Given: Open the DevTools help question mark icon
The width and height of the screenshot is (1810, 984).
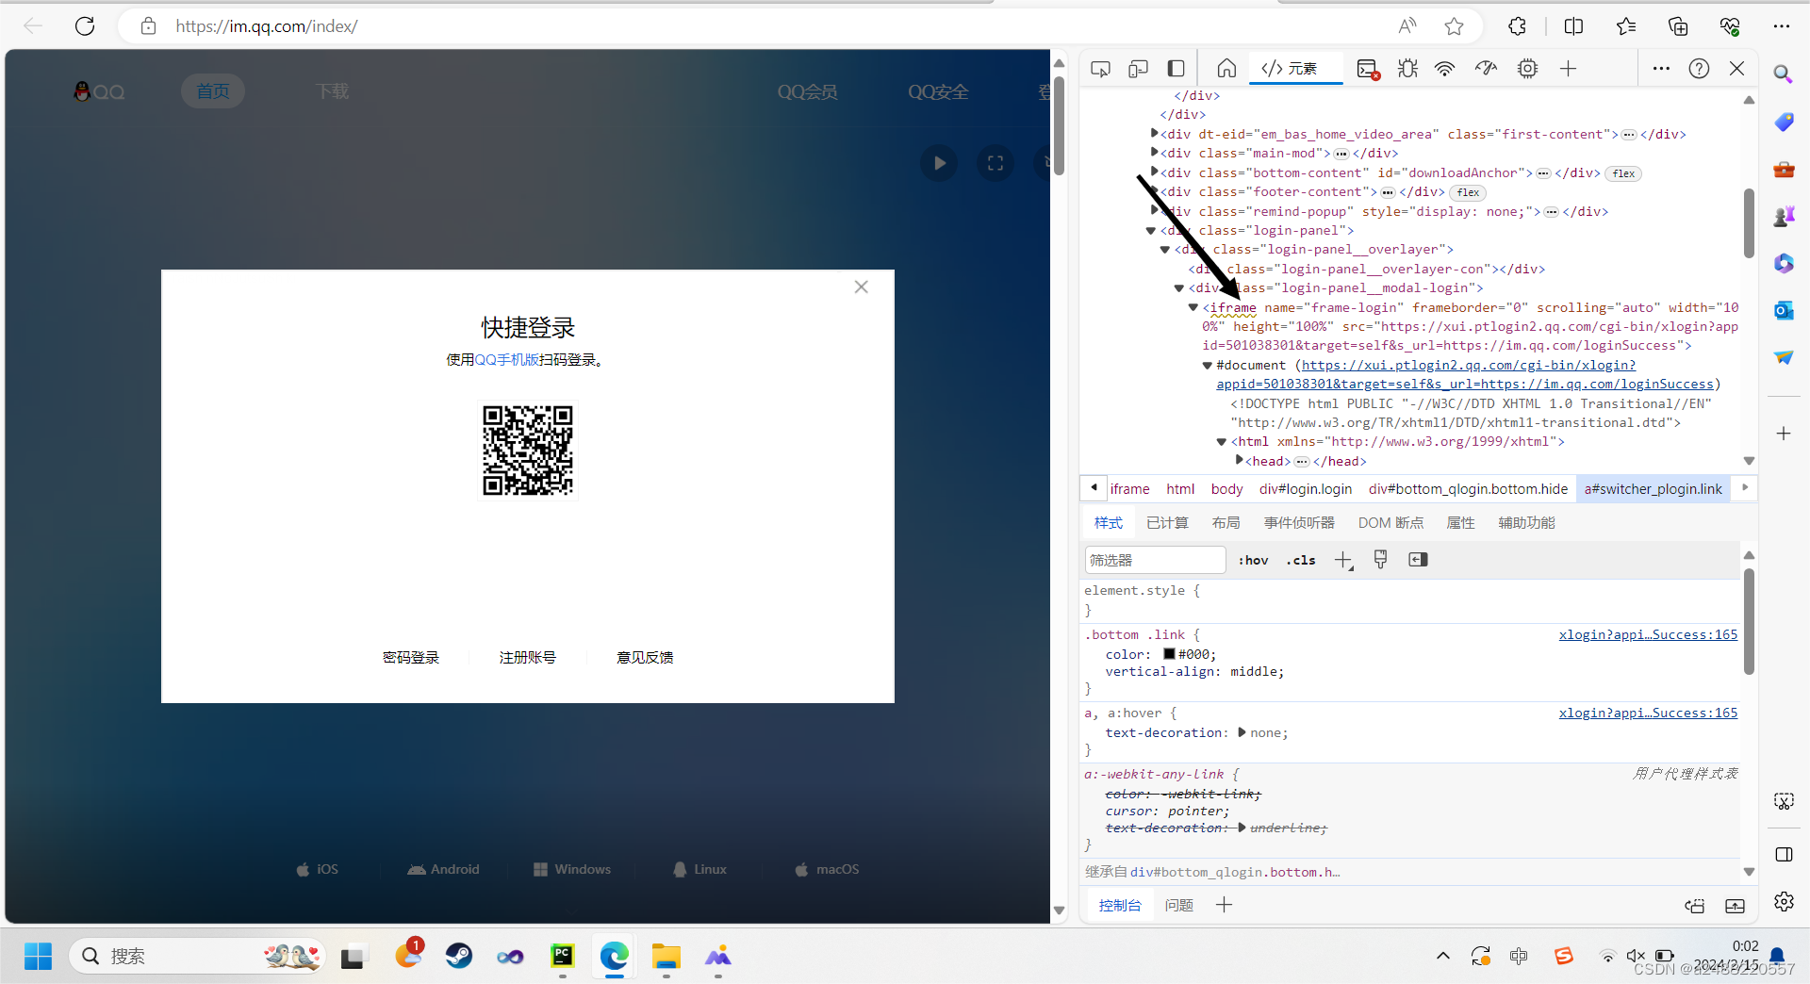Looking at the screenshot, I should click(x=1699, y=69).
